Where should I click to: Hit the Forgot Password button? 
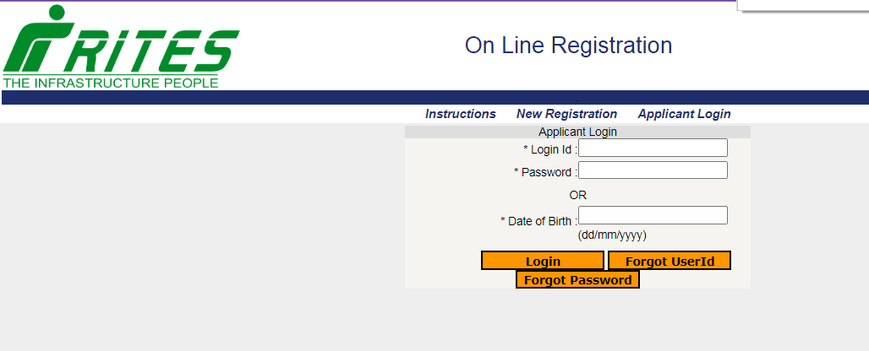coord(577,280)
